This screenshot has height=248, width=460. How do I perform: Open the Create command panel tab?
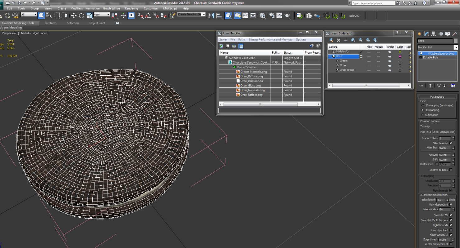pos(420,34)
